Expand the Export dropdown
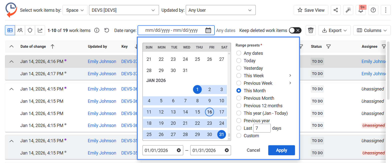Image resolution: width=392 pixels, height=163 pixels. (334, 30)
